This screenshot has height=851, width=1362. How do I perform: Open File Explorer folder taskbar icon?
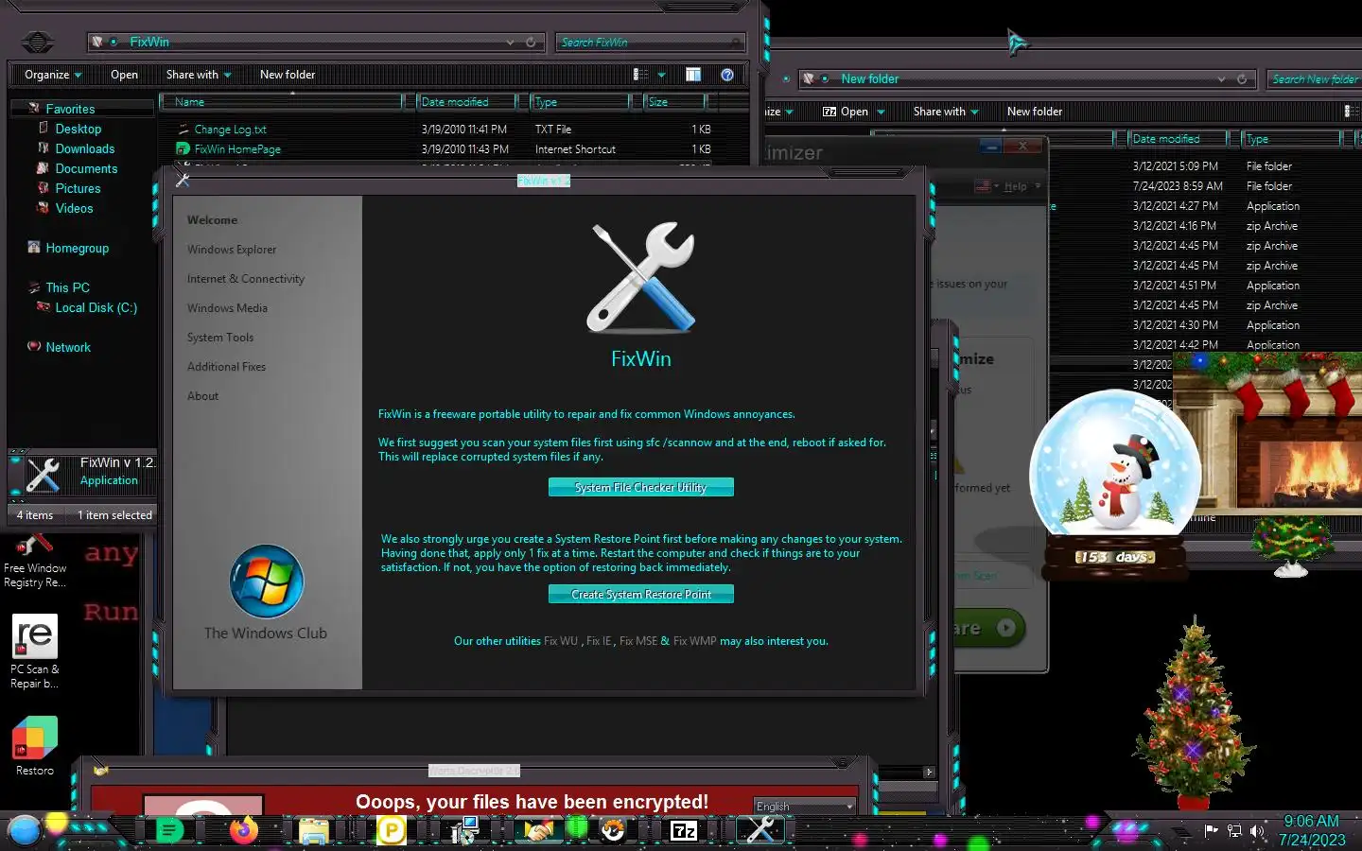pos(313,831)
